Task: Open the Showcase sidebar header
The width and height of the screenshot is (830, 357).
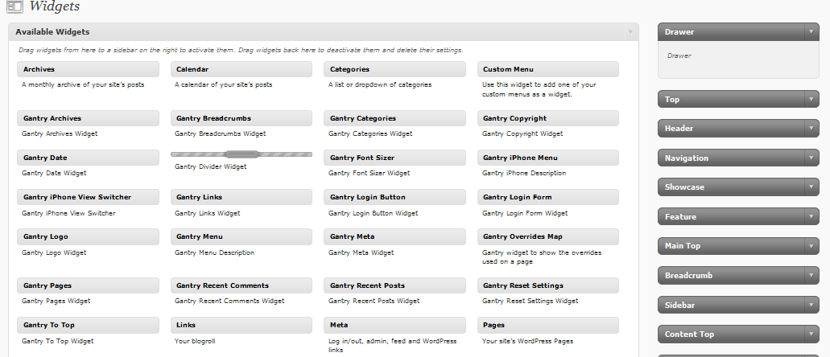Action: [738, 187]
